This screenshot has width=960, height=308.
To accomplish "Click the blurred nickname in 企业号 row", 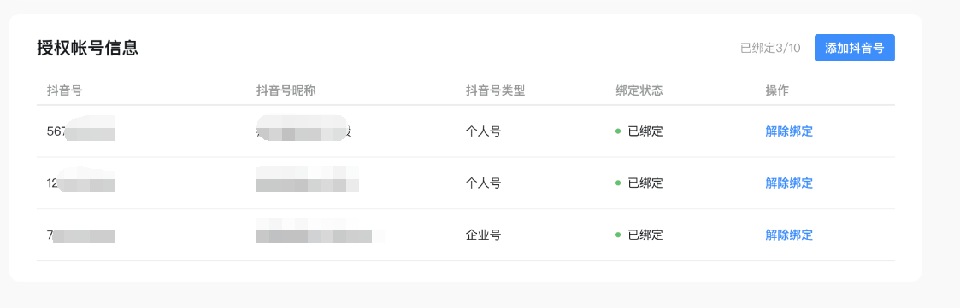I will (x=318, y=231).
